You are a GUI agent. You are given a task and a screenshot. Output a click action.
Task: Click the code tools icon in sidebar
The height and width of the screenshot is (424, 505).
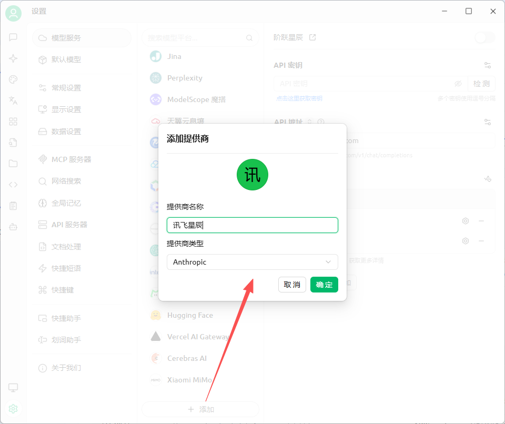point(13,185)
